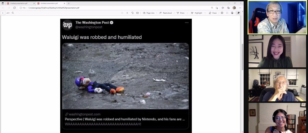Click the browser profile avatar
The image size is (308, 133).
point(234,8)
